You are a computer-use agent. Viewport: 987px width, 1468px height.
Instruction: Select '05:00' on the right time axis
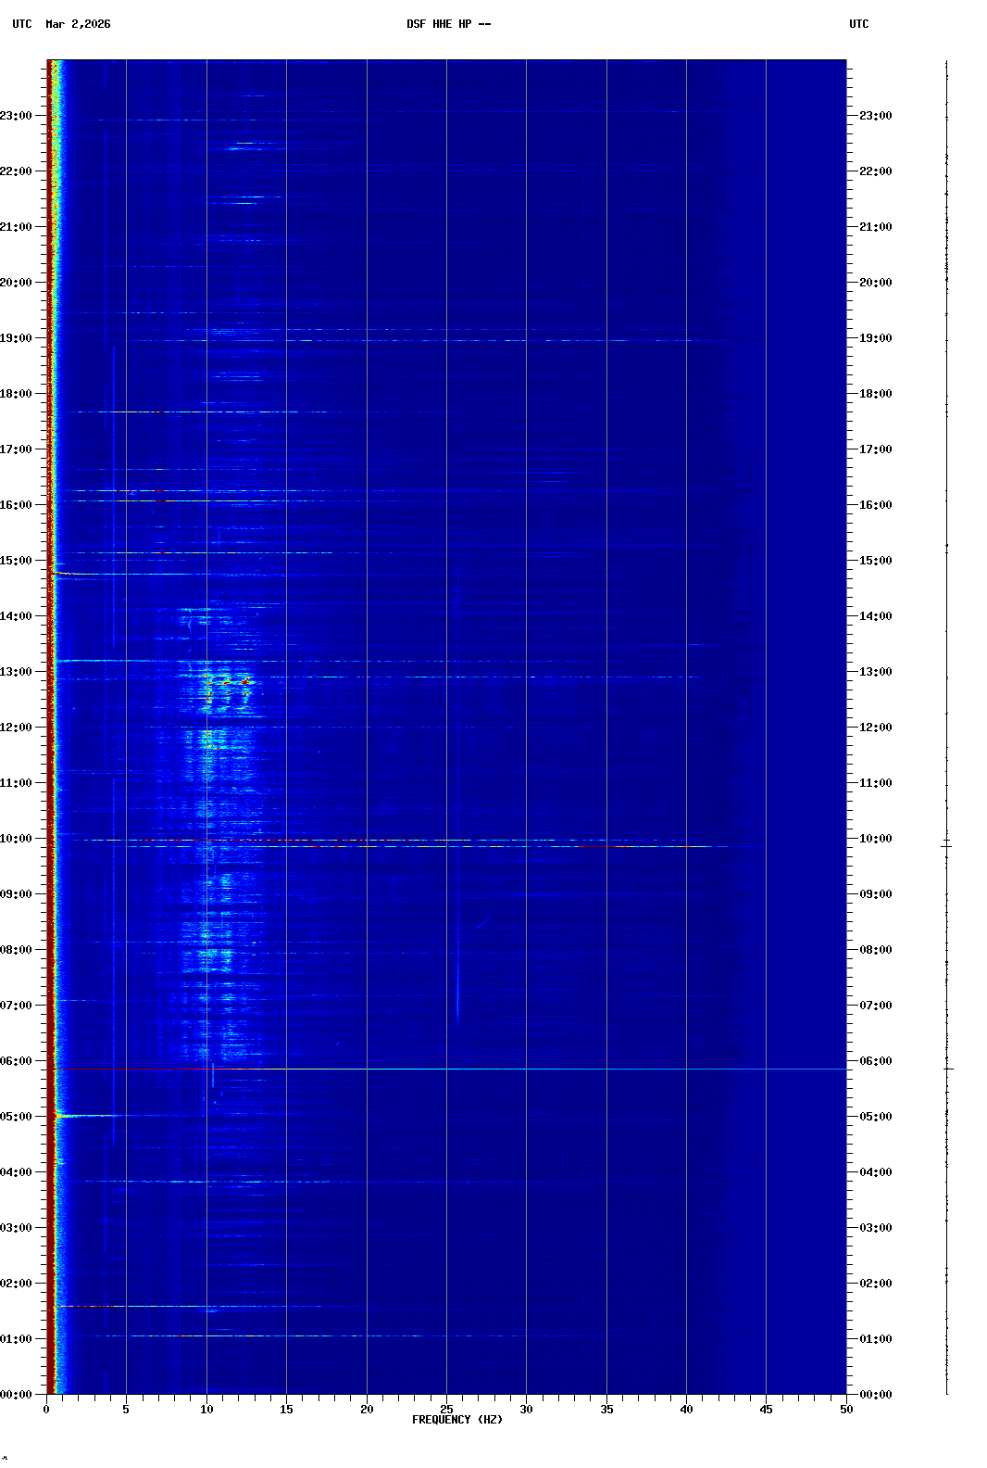pyautogui.click(x=876, y=1117)
